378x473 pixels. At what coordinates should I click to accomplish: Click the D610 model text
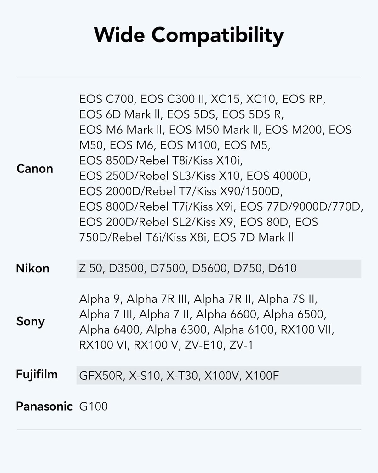[x=283, y=268]
